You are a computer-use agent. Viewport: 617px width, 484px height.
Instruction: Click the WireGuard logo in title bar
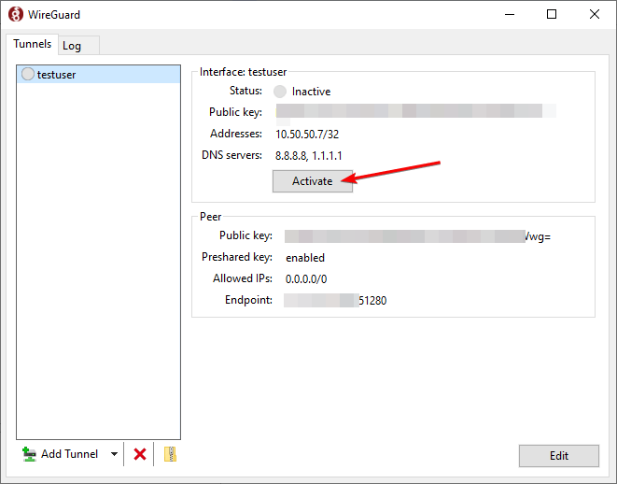coord(15,15)
